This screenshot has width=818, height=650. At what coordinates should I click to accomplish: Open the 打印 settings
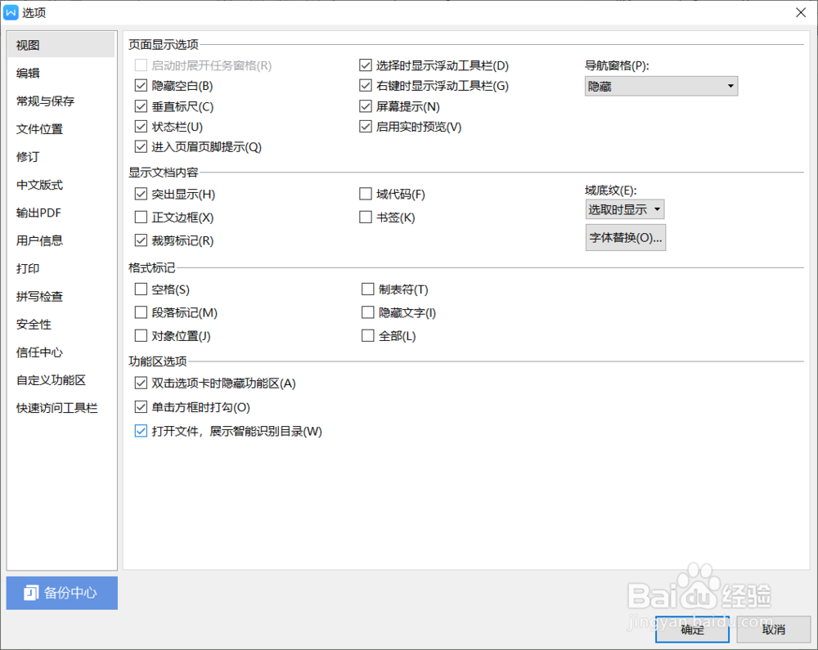tap(61, 268)
